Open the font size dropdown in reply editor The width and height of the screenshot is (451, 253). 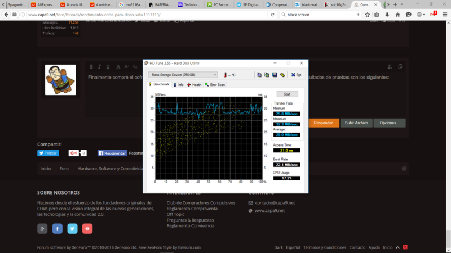(x=126, y=66)
